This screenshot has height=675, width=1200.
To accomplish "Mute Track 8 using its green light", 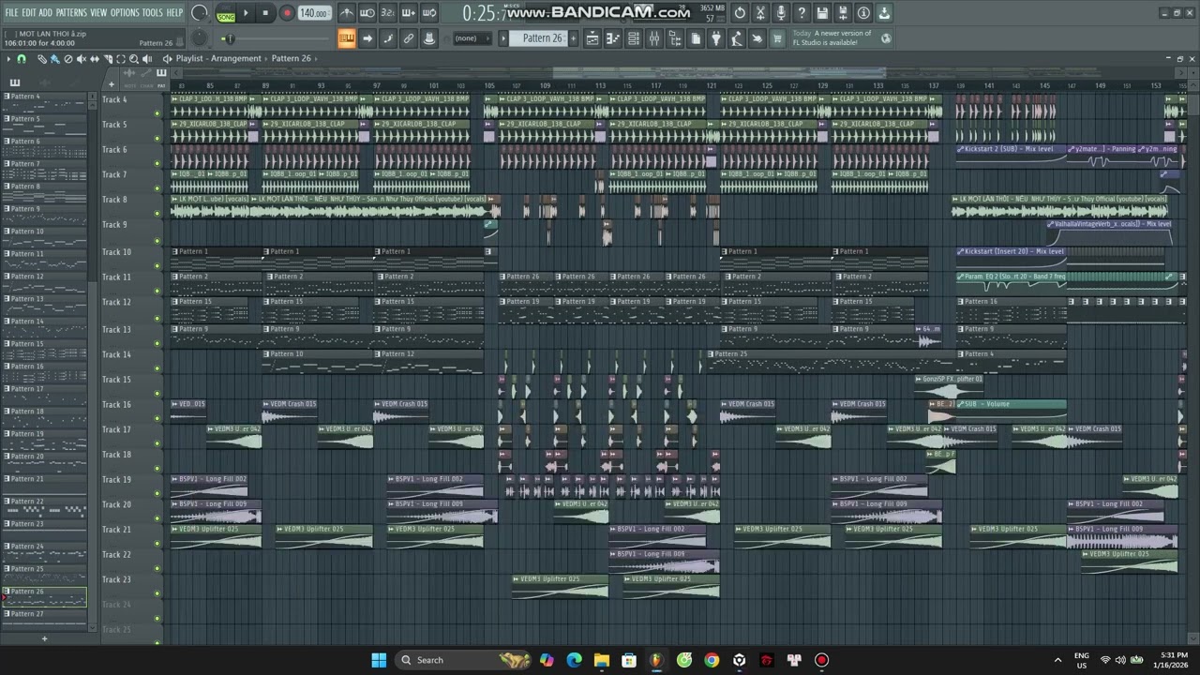I will (157, 213).
